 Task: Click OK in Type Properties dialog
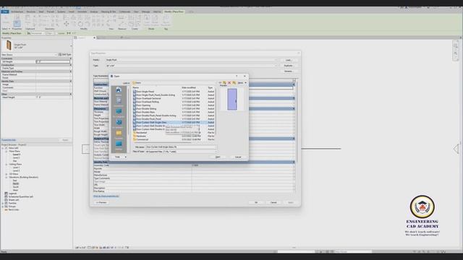point(256,202)
